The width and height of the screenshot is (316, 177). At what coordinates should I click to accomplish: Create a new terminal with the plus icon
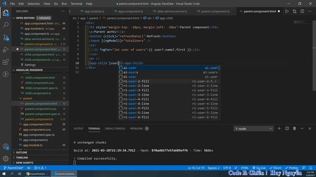279,128
